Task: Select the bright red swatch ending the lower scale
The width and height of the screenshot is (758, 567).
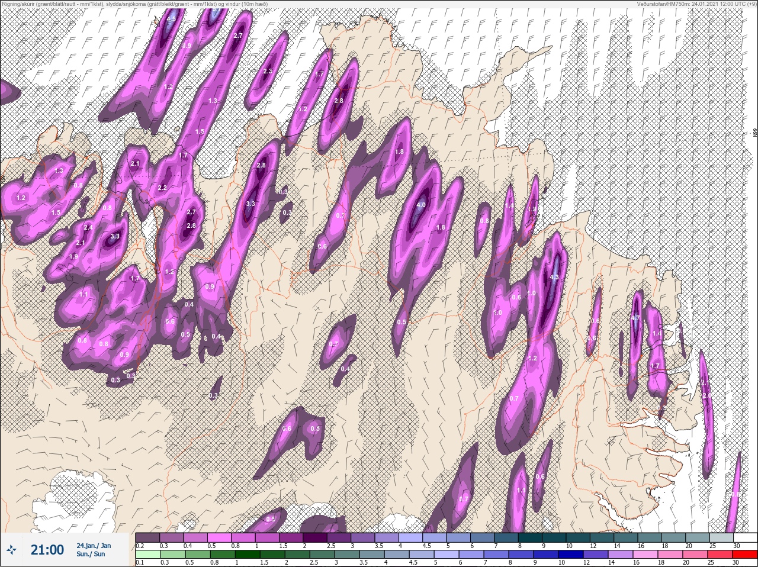Action: tap(746, 555)
